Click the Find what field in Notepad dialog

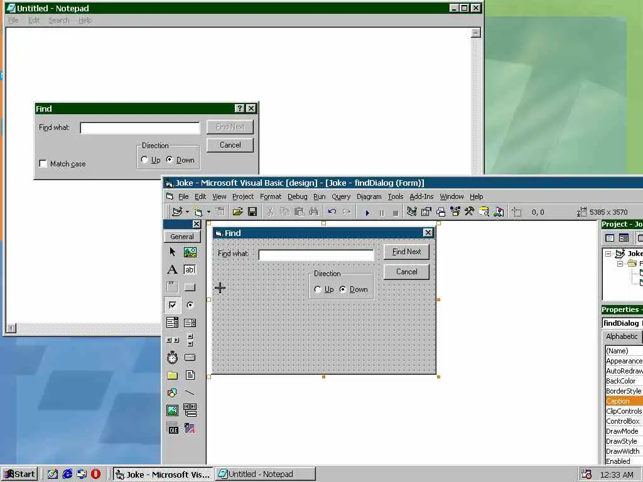point(140,128)
